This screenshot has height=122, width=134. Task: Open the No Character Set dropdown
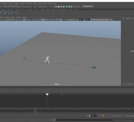point(115,116)
